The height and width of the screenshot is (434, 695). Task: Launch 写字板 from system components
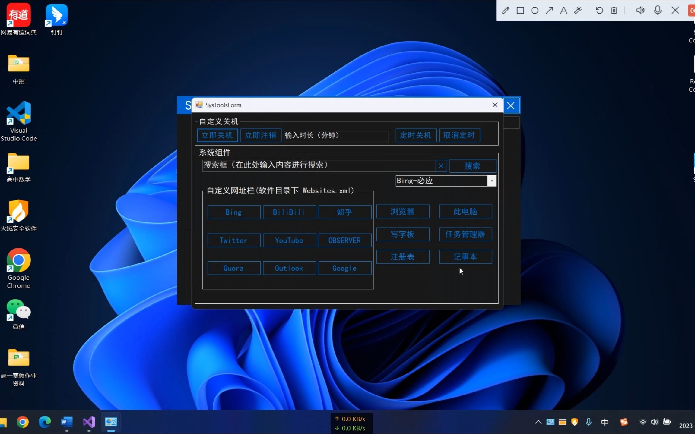point(403,234)
